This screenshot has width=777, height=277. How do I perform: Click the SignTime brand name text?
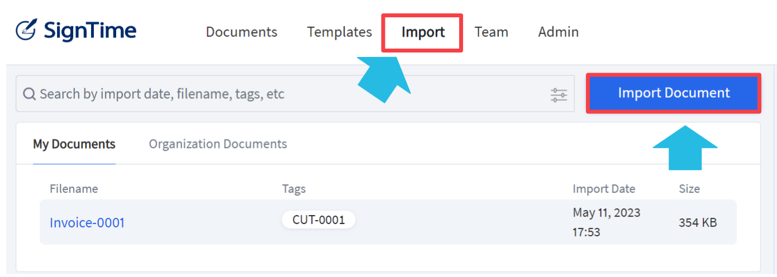pyautogui.click(x=90, y=30)
